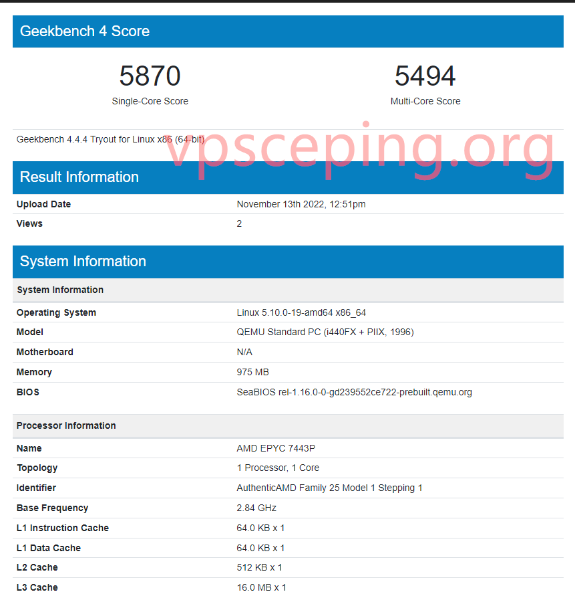Select the Base Frequency label
The width and height of the screenshot is (575, 592).
click(x=52, y=508)
